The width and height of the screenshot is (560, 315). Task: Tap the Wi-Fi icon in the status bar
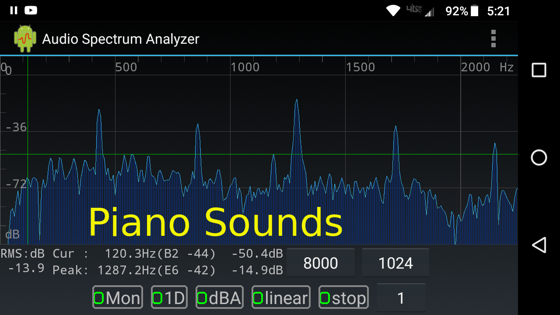click(393, 10)
